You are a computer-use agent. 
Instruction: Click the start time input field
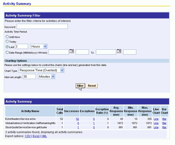coord(82,52)
